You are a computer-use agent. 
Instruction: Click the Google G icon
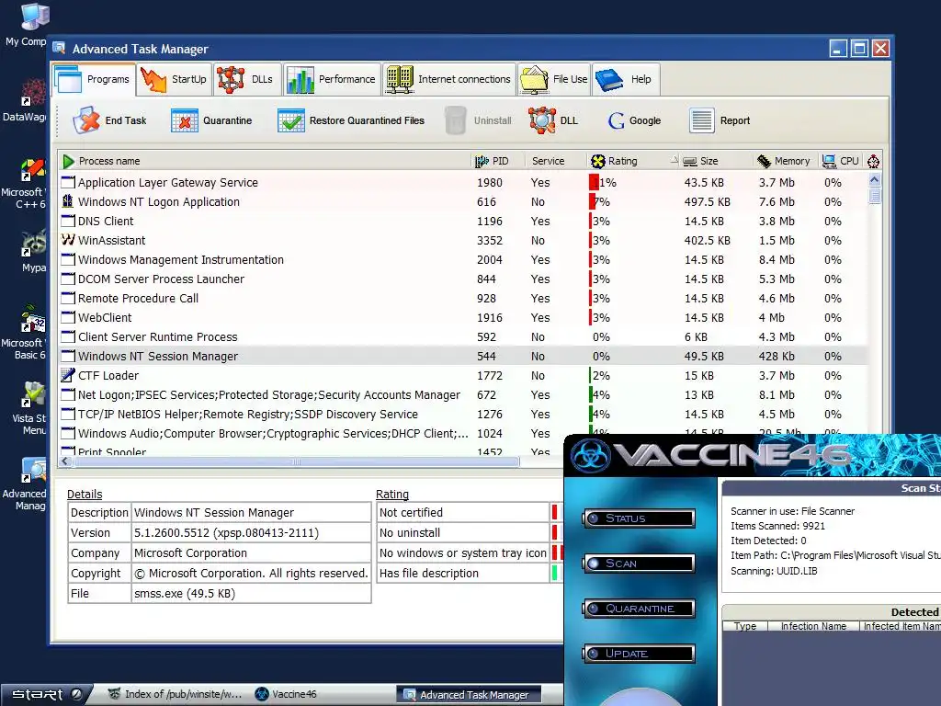tap(617, 120)
